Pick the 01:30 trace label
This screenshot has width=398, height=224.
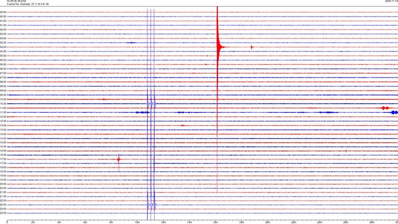point(3,25)
